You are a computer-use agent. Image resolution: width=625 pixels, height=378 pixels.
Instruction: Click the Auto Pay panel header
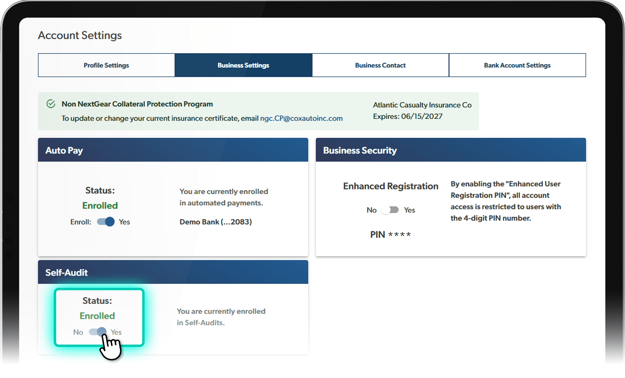pos(173,150)
